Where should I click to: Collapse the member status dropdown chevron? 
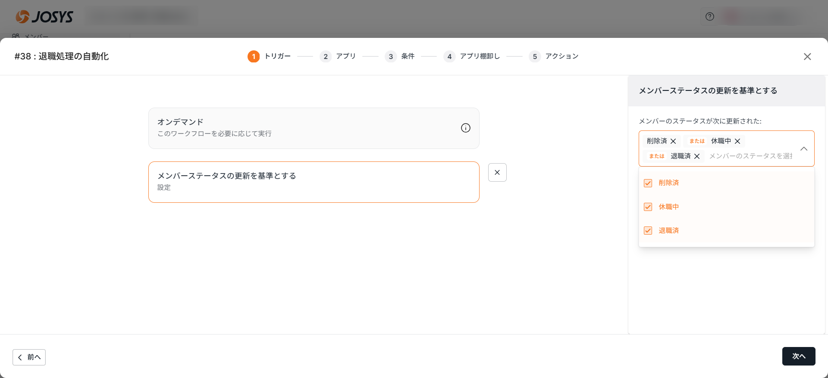(804, 149)
